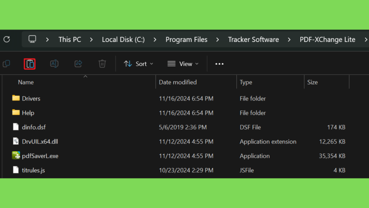
Task: Sort by Type column header
Action: click(x=246, y=82)
